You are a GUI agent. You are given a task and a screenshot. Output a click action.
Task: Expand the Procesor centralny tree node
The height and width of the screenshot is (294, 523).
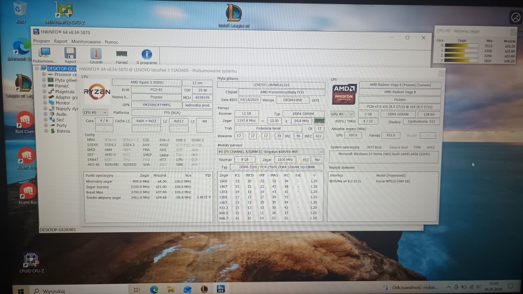point(44,74)
